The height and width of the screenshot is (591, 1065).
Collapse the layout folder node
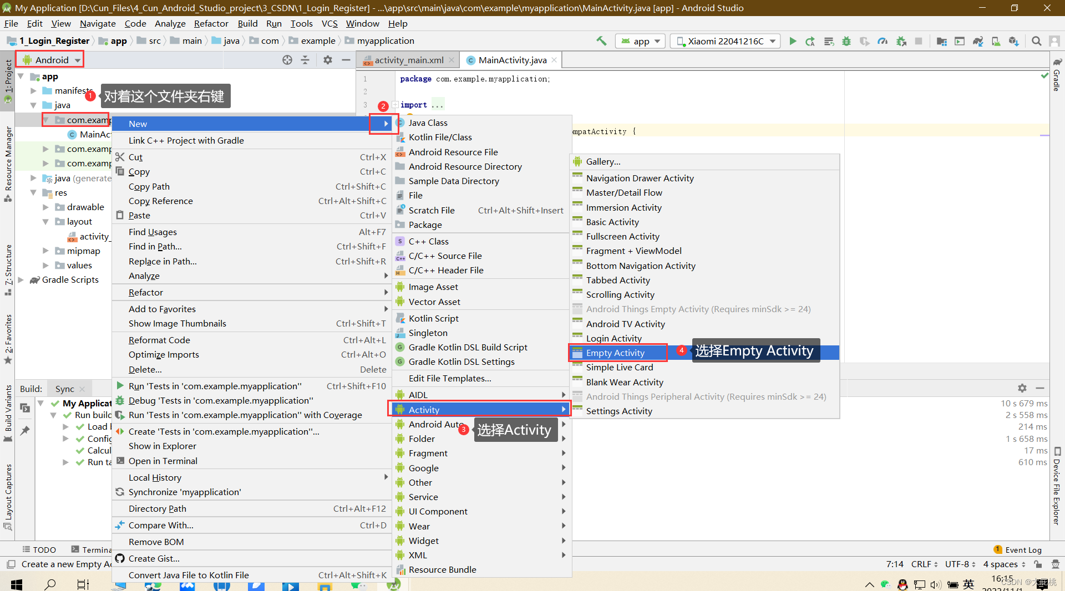point(45,221)
